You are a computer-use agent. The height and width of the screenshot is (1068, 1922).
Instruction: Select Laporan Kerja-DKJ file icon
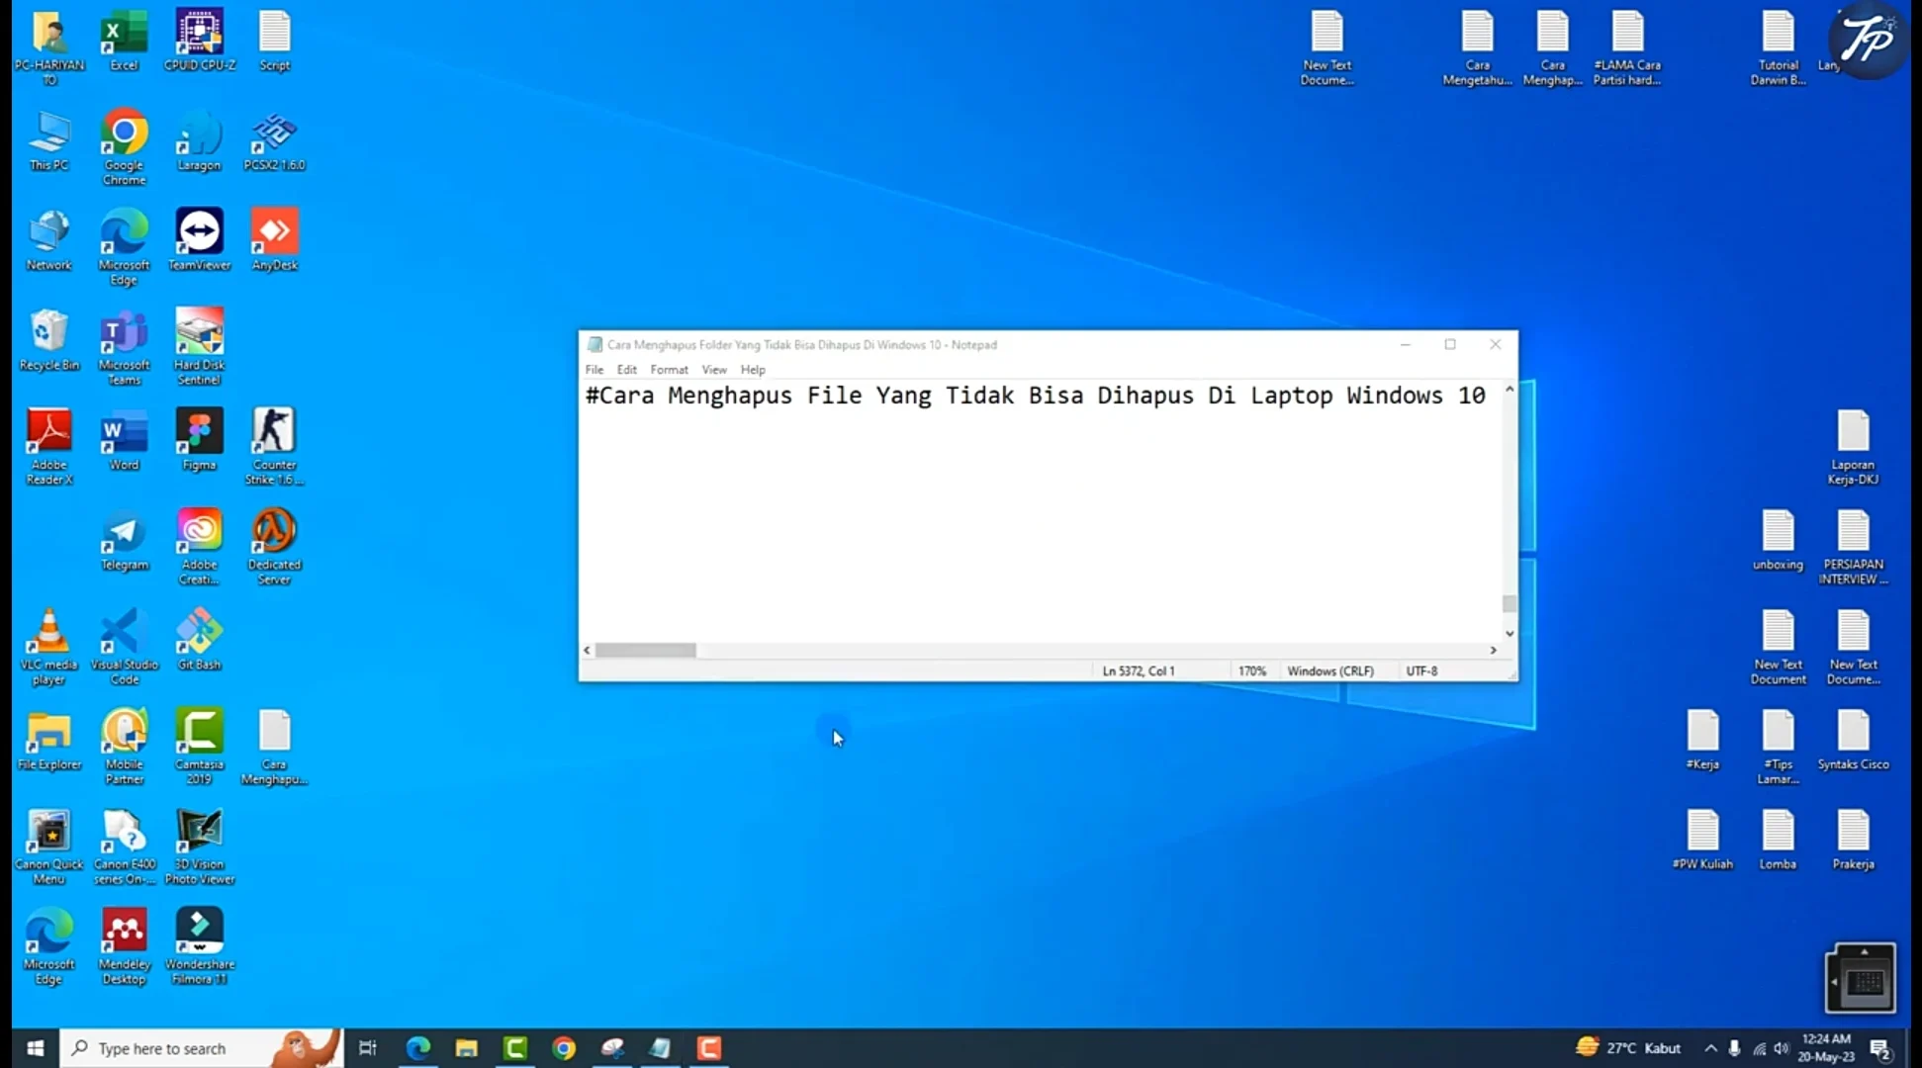point(1853,447)
